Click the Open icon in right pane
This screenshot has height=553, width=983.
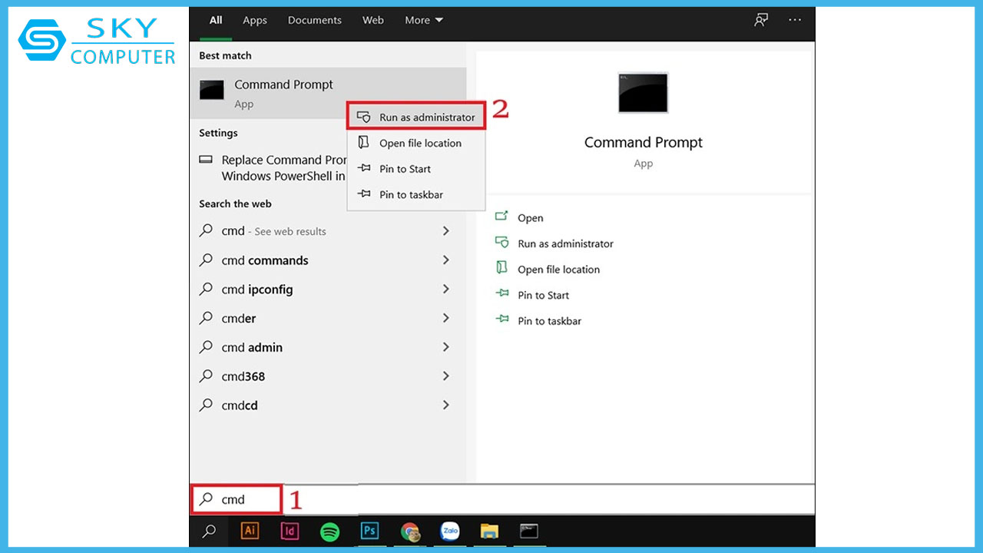coord(502,217)
